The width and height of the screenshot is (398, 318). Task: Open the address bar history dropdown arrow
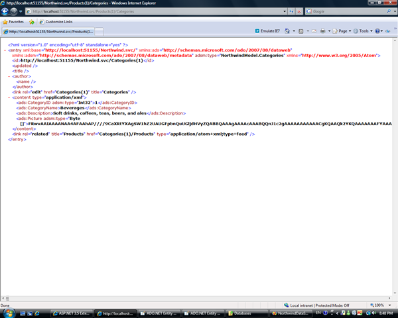(x=285, y=11)
